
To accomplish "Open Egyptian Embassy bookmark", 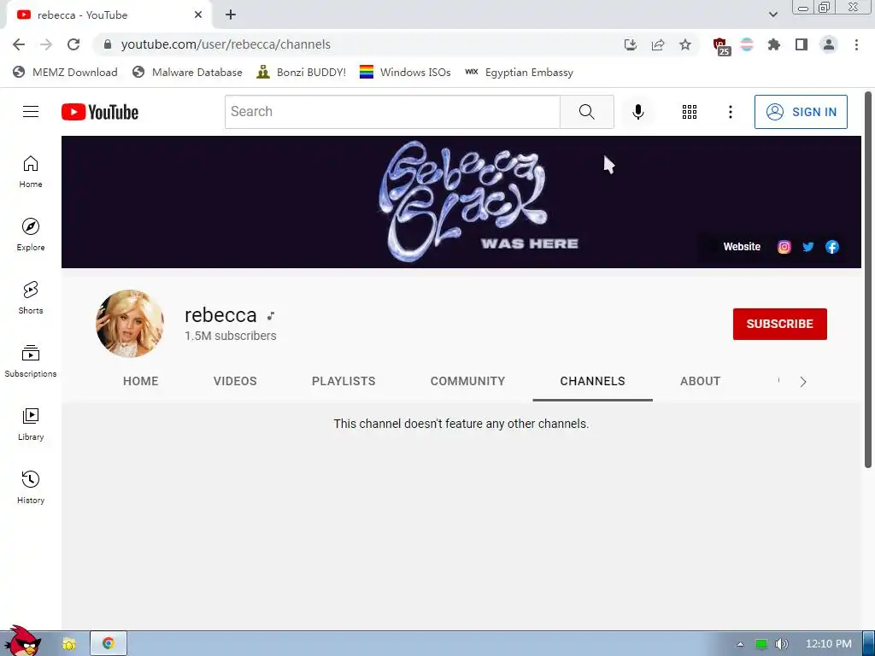I will point(519,72).
